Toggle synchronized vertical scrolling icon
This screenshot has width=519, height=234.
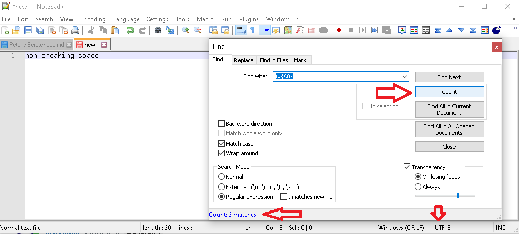213,31
